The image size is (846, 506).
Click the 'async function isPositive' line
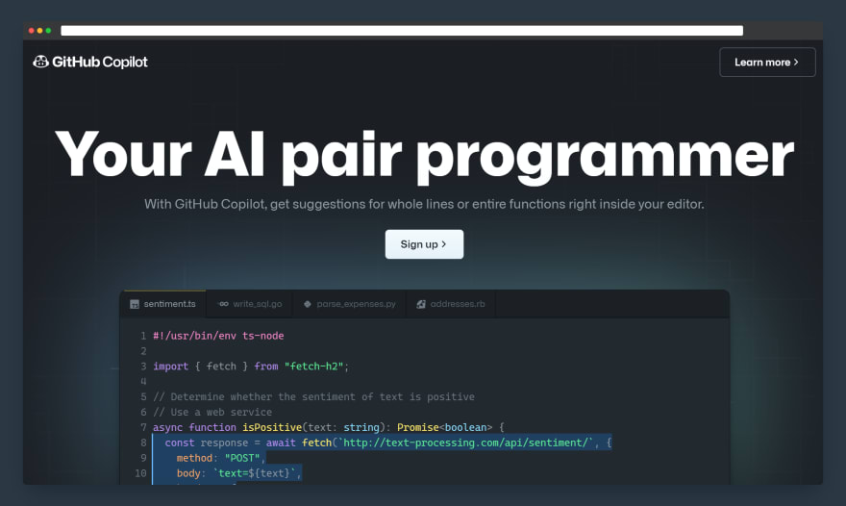(x=329, y=427)
